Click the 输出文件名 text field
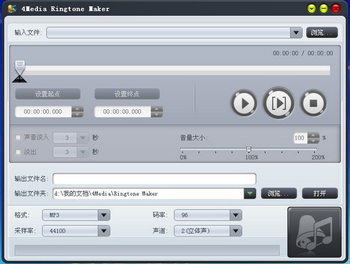This screenshot has width=350, height=264. [155, 179]
